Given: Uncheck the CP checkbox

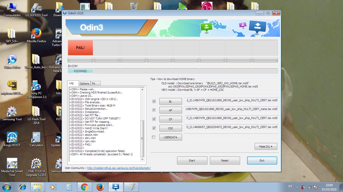Looking at the screenshot, I should (154, 119).
